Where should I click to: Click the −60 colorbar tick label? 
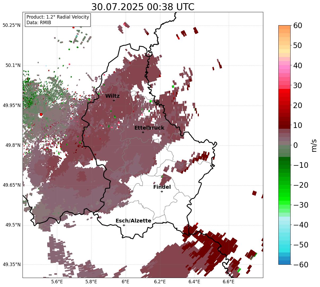click(x=301, y=265)
